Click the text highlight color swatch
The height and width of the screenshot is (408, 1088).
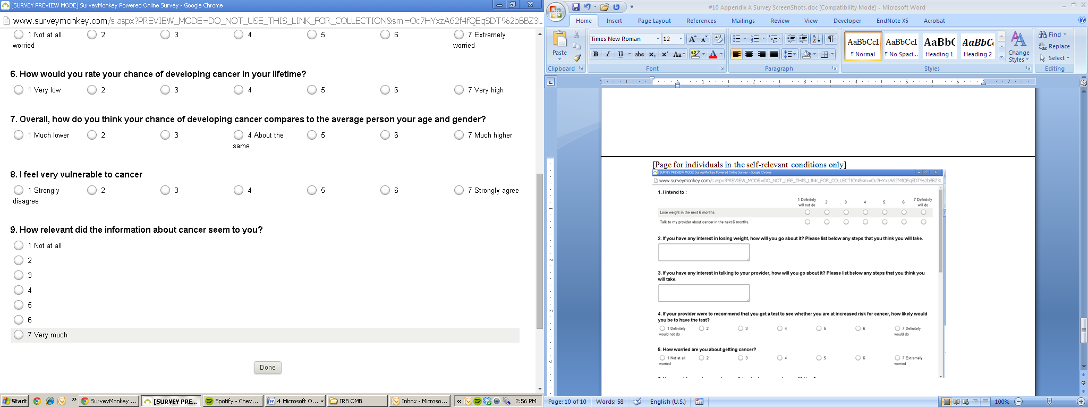point(694,54)
